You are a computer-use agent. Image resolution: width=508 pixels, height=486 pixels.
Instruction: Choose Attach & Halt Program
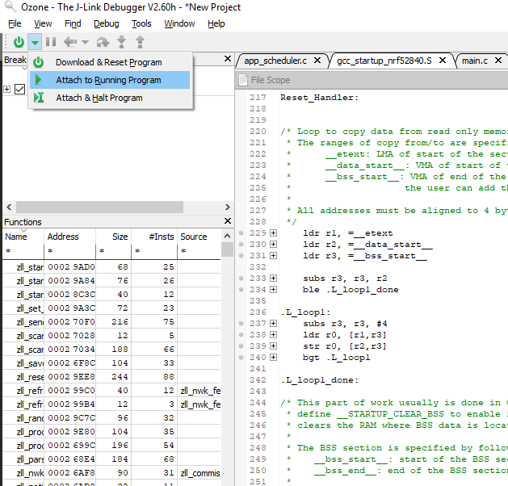(110, 98)
